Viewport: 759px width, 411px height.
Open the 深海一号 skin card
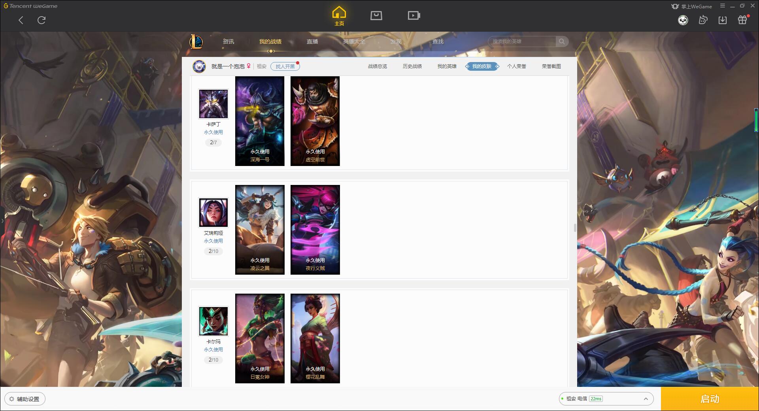tap(260, 121)
